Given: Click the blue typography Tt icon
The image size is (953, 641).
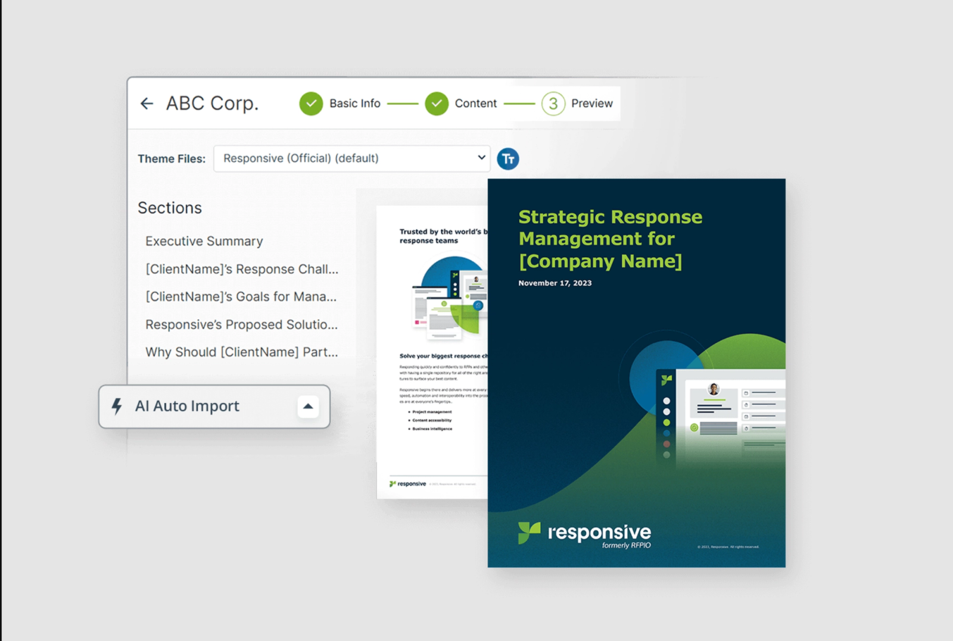Looking at the screenshot, I should coord(508,159).
